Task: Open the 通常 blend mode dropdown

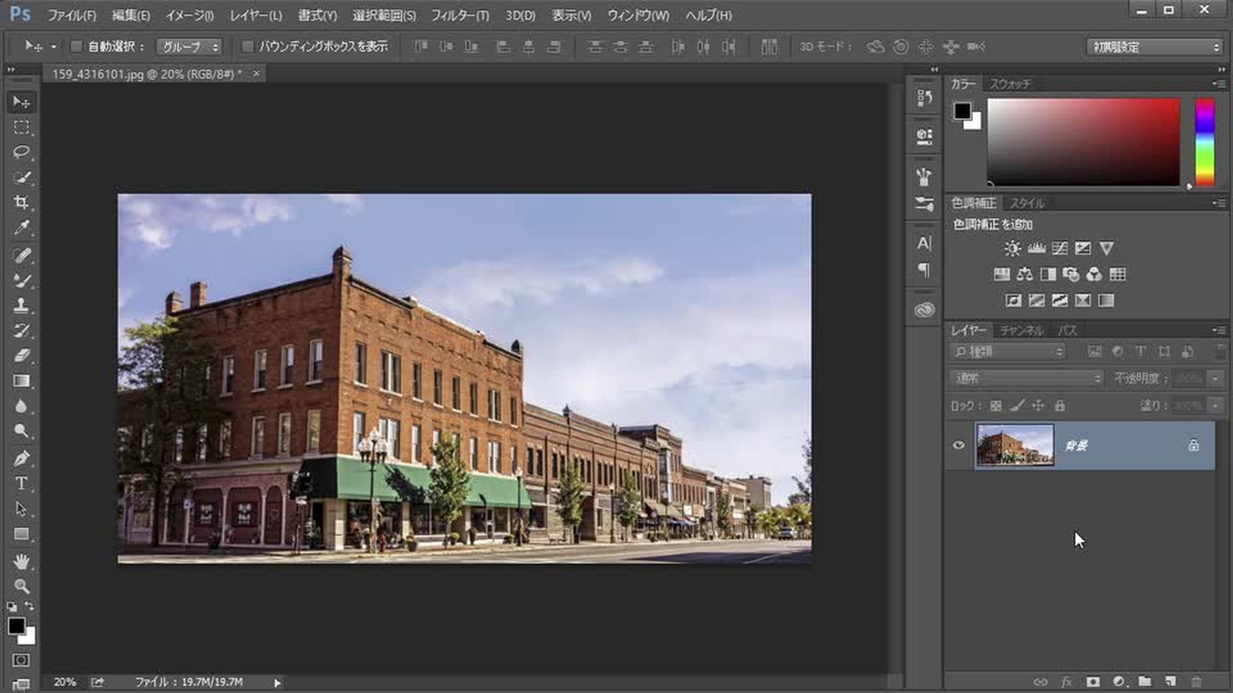Action: (1026, 379)
